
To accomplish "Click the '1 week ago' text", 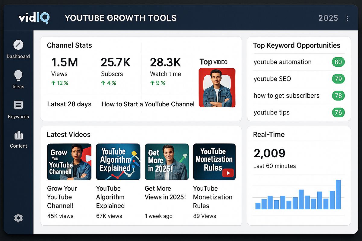I will 159,216.
